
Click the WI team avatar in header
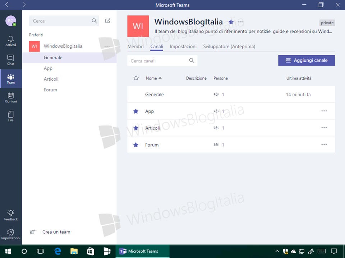[138, 26]
